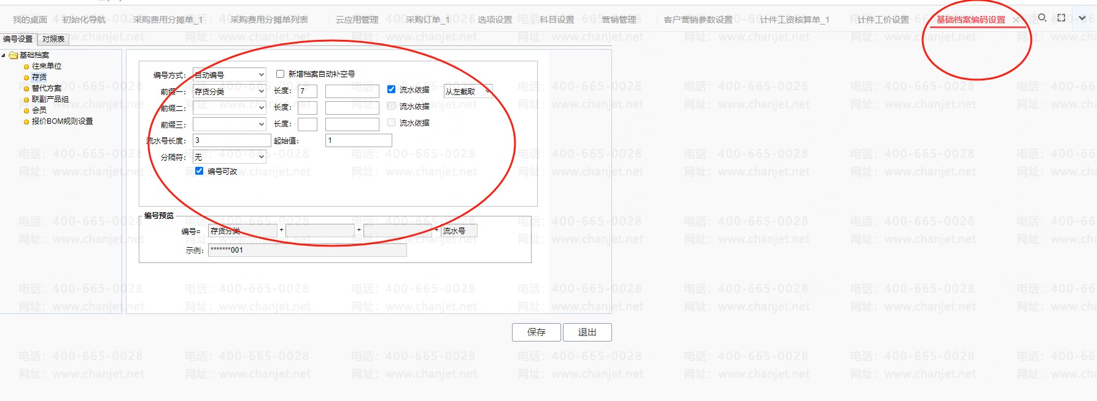Viewport: 1097px width, 401px height.
Task: Open the 云应用管理 tab
Action: [357, 20]
